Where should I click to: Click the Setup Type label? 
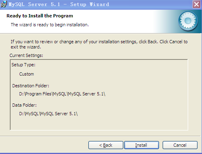tap(24, 65)
